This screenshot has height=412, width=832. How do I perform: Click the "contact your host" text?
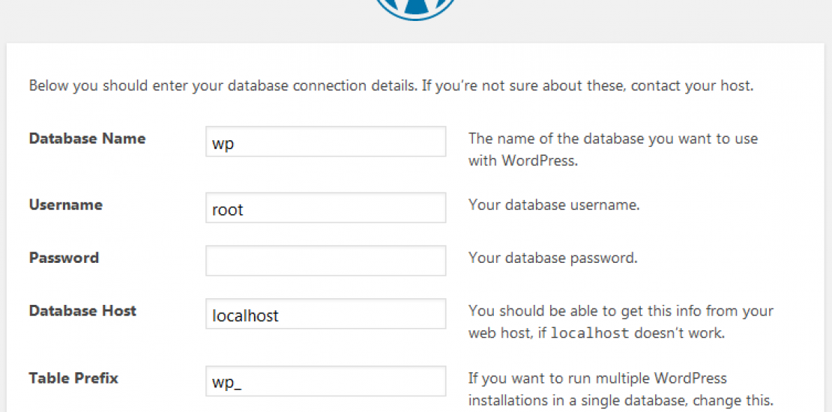[x=690, y=85]
